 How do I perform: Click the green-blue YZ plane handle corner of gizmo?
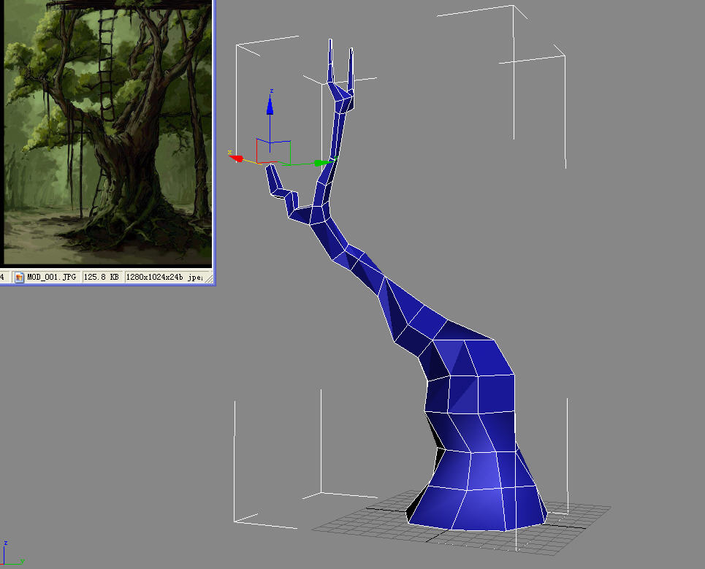pos(290,142)
